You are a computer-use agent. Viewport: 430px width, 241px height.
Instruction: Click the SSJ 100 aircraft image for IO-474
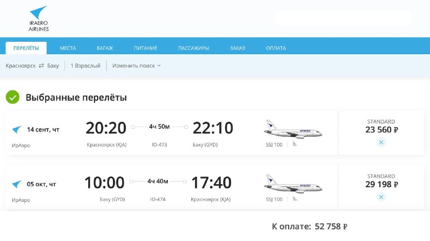click(293, 184)
